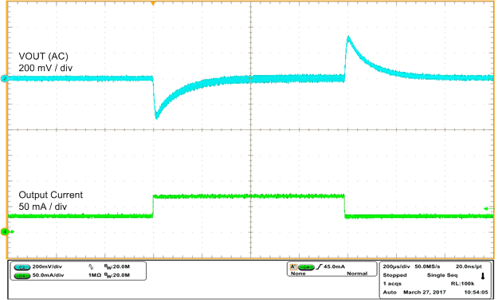Click the rising edge of the green current step
The width and height of the screenshot is (498, 300).
pyautogui.click(x=153, y=206)
